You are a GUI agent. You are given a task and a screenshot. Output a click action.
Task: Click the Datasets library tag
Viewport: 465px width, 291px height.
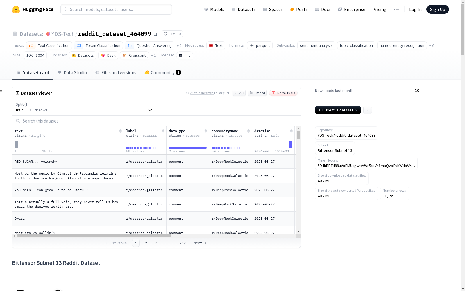(x=83, y=55)
